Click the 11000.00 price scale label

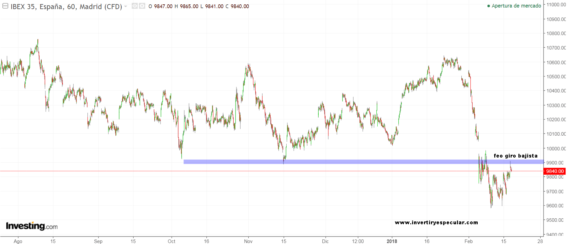pos(556,5)
